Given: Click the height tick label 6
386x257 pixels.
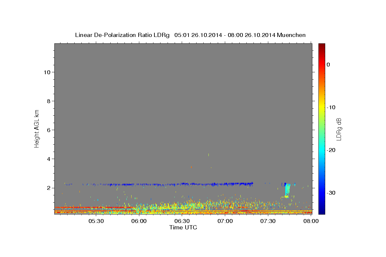Looking at the screenshot, I should [x=49, y=130].
